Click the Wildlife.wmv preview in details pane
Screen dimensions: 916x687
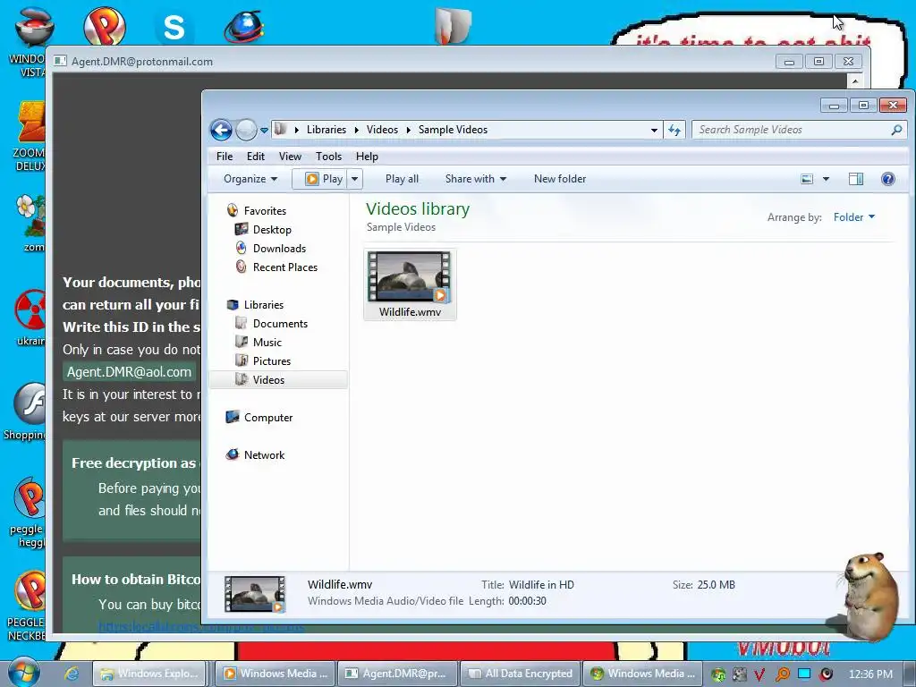[x=255, y=594]
